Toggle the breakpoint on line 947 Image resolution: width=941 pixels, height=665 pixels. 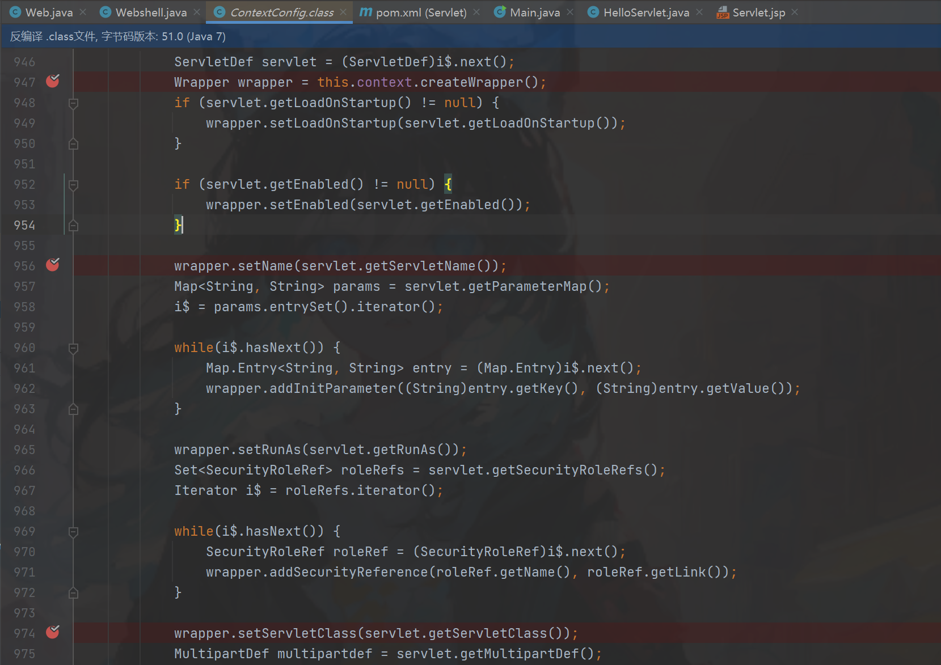pyautogui.click(x=53, y=81)
